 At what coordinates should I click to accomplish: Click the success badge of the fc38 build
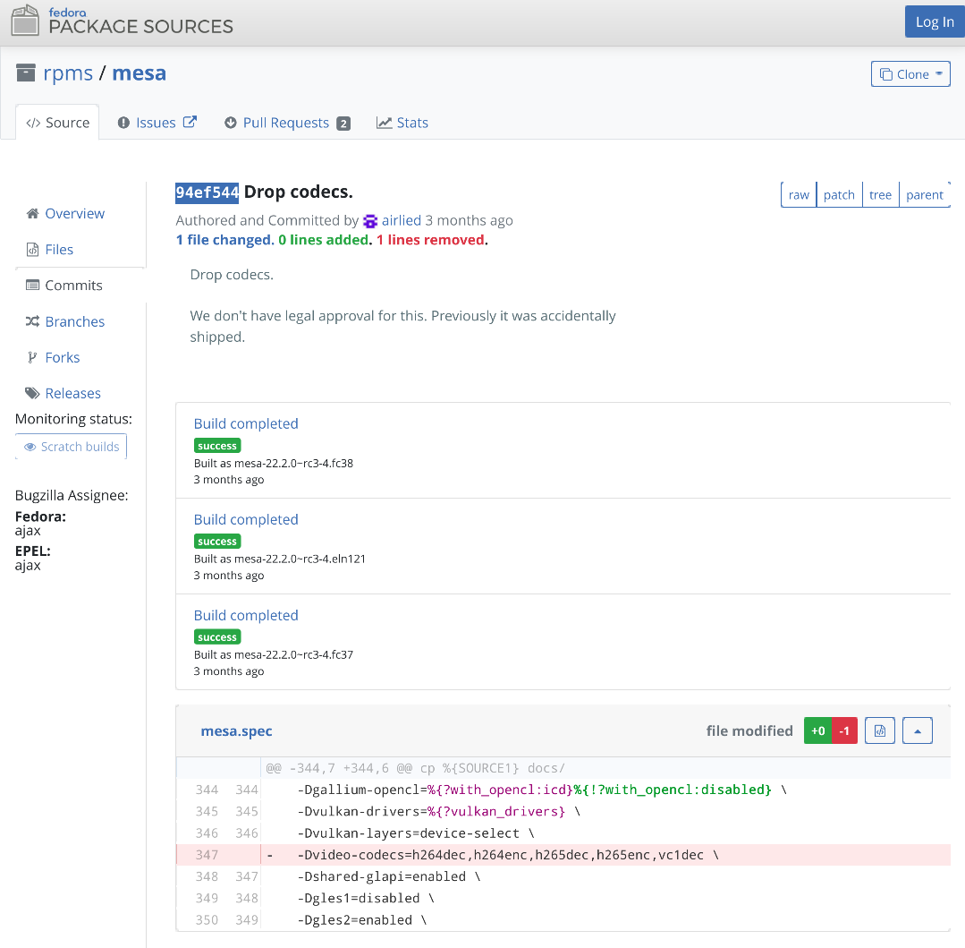click(x=217, y=446)
